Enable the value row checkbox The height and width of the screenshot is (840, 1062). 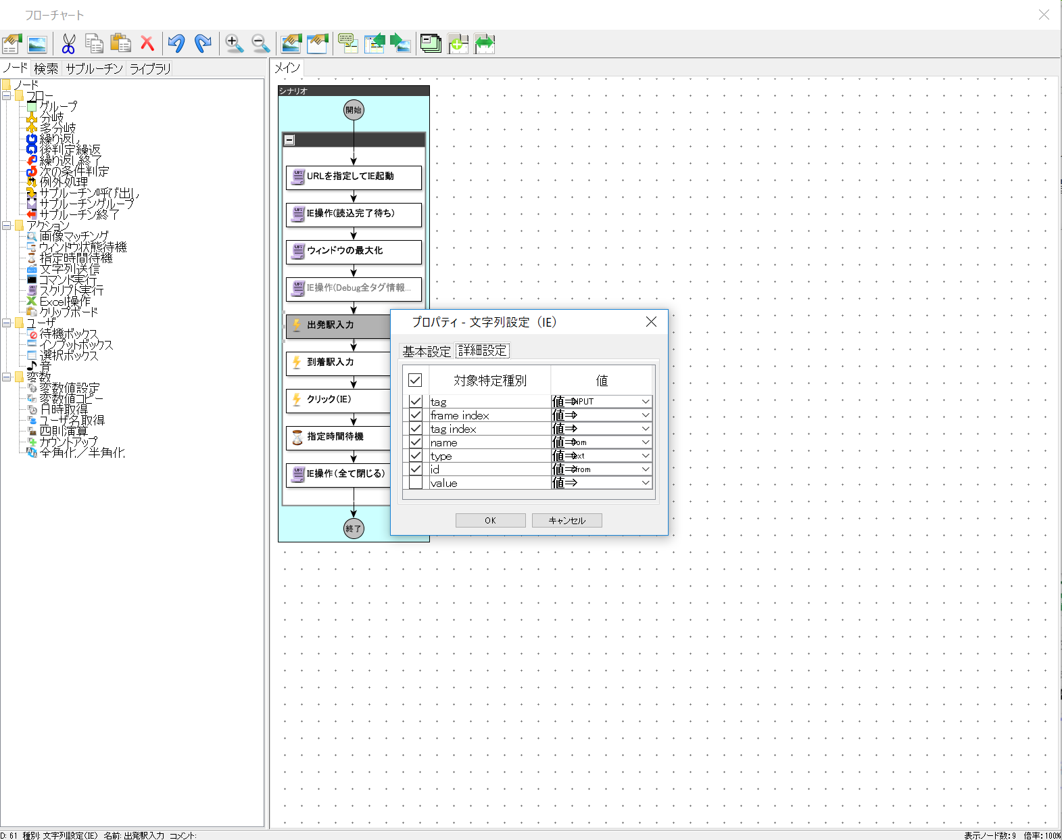pos(416,483)
